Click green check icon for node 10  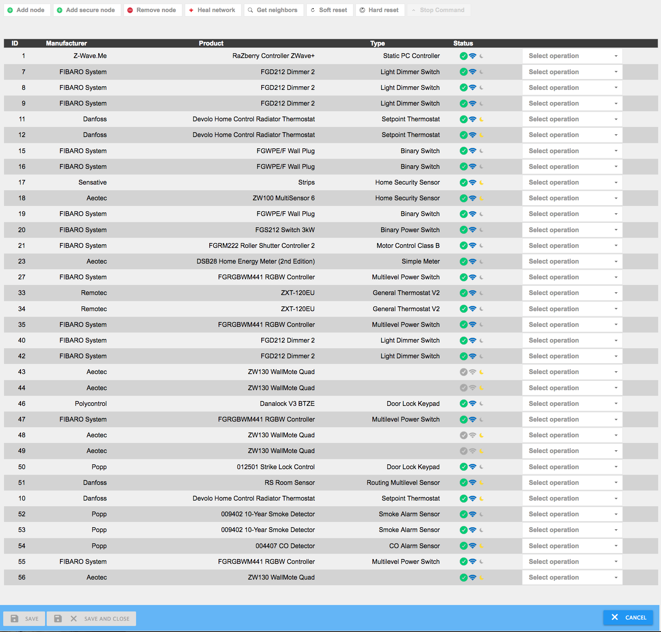(464, 499)
